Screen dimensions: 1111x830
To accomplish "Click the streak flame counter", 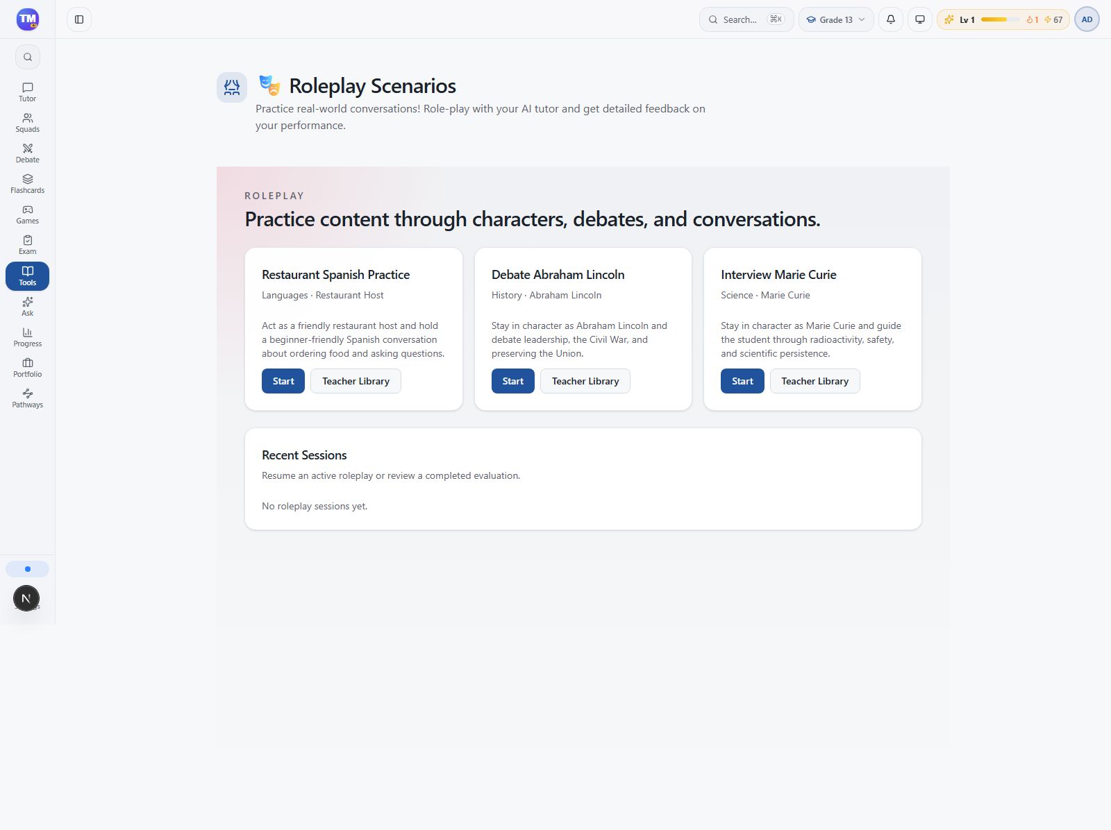I will 1033,19.
